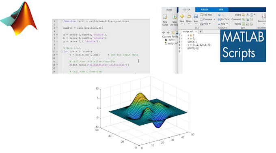
Task: Click the 'y = [1,2,3,9,8,7];' line
Action: pos(199,45)
